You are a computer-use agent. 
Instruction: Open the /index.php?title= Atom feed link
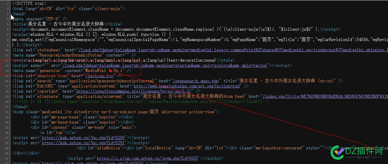tap(325, 96)
